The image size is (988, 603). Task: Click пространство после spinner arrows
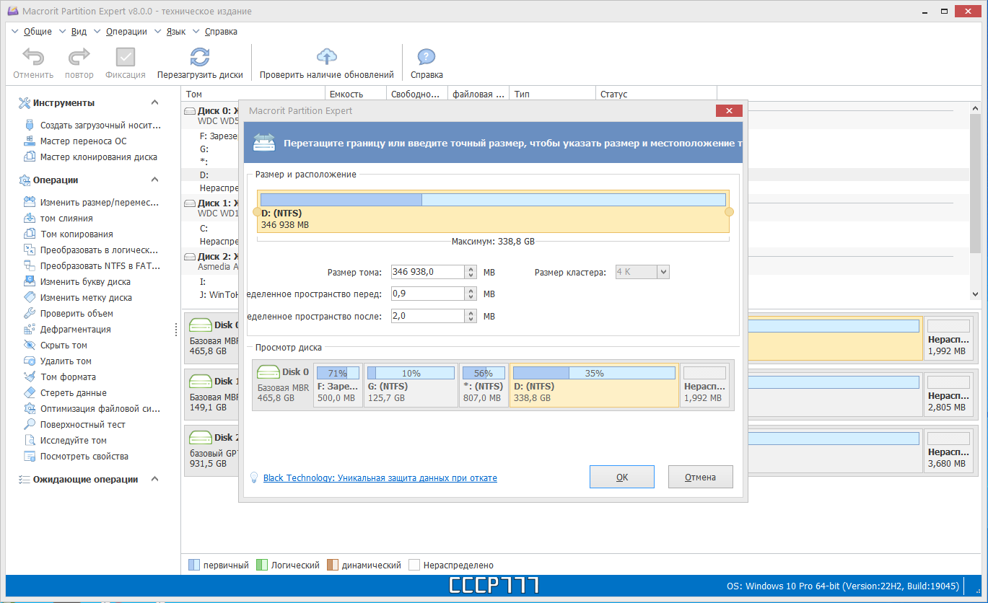(x=471, y=316)
